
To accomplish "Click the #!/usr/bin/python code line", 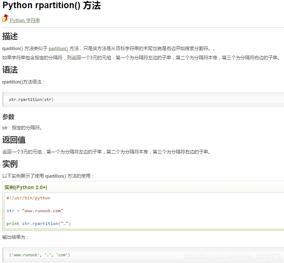I will click(x=28, y=198).
